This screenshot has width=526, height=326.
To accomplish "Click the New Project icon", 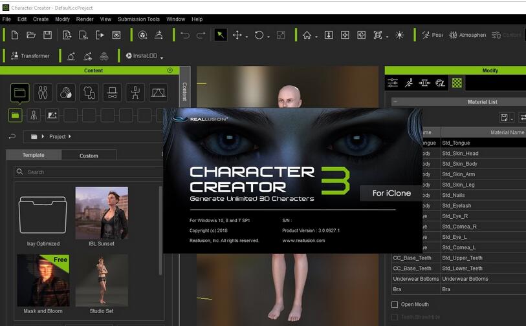I will (x=15, y=35).
